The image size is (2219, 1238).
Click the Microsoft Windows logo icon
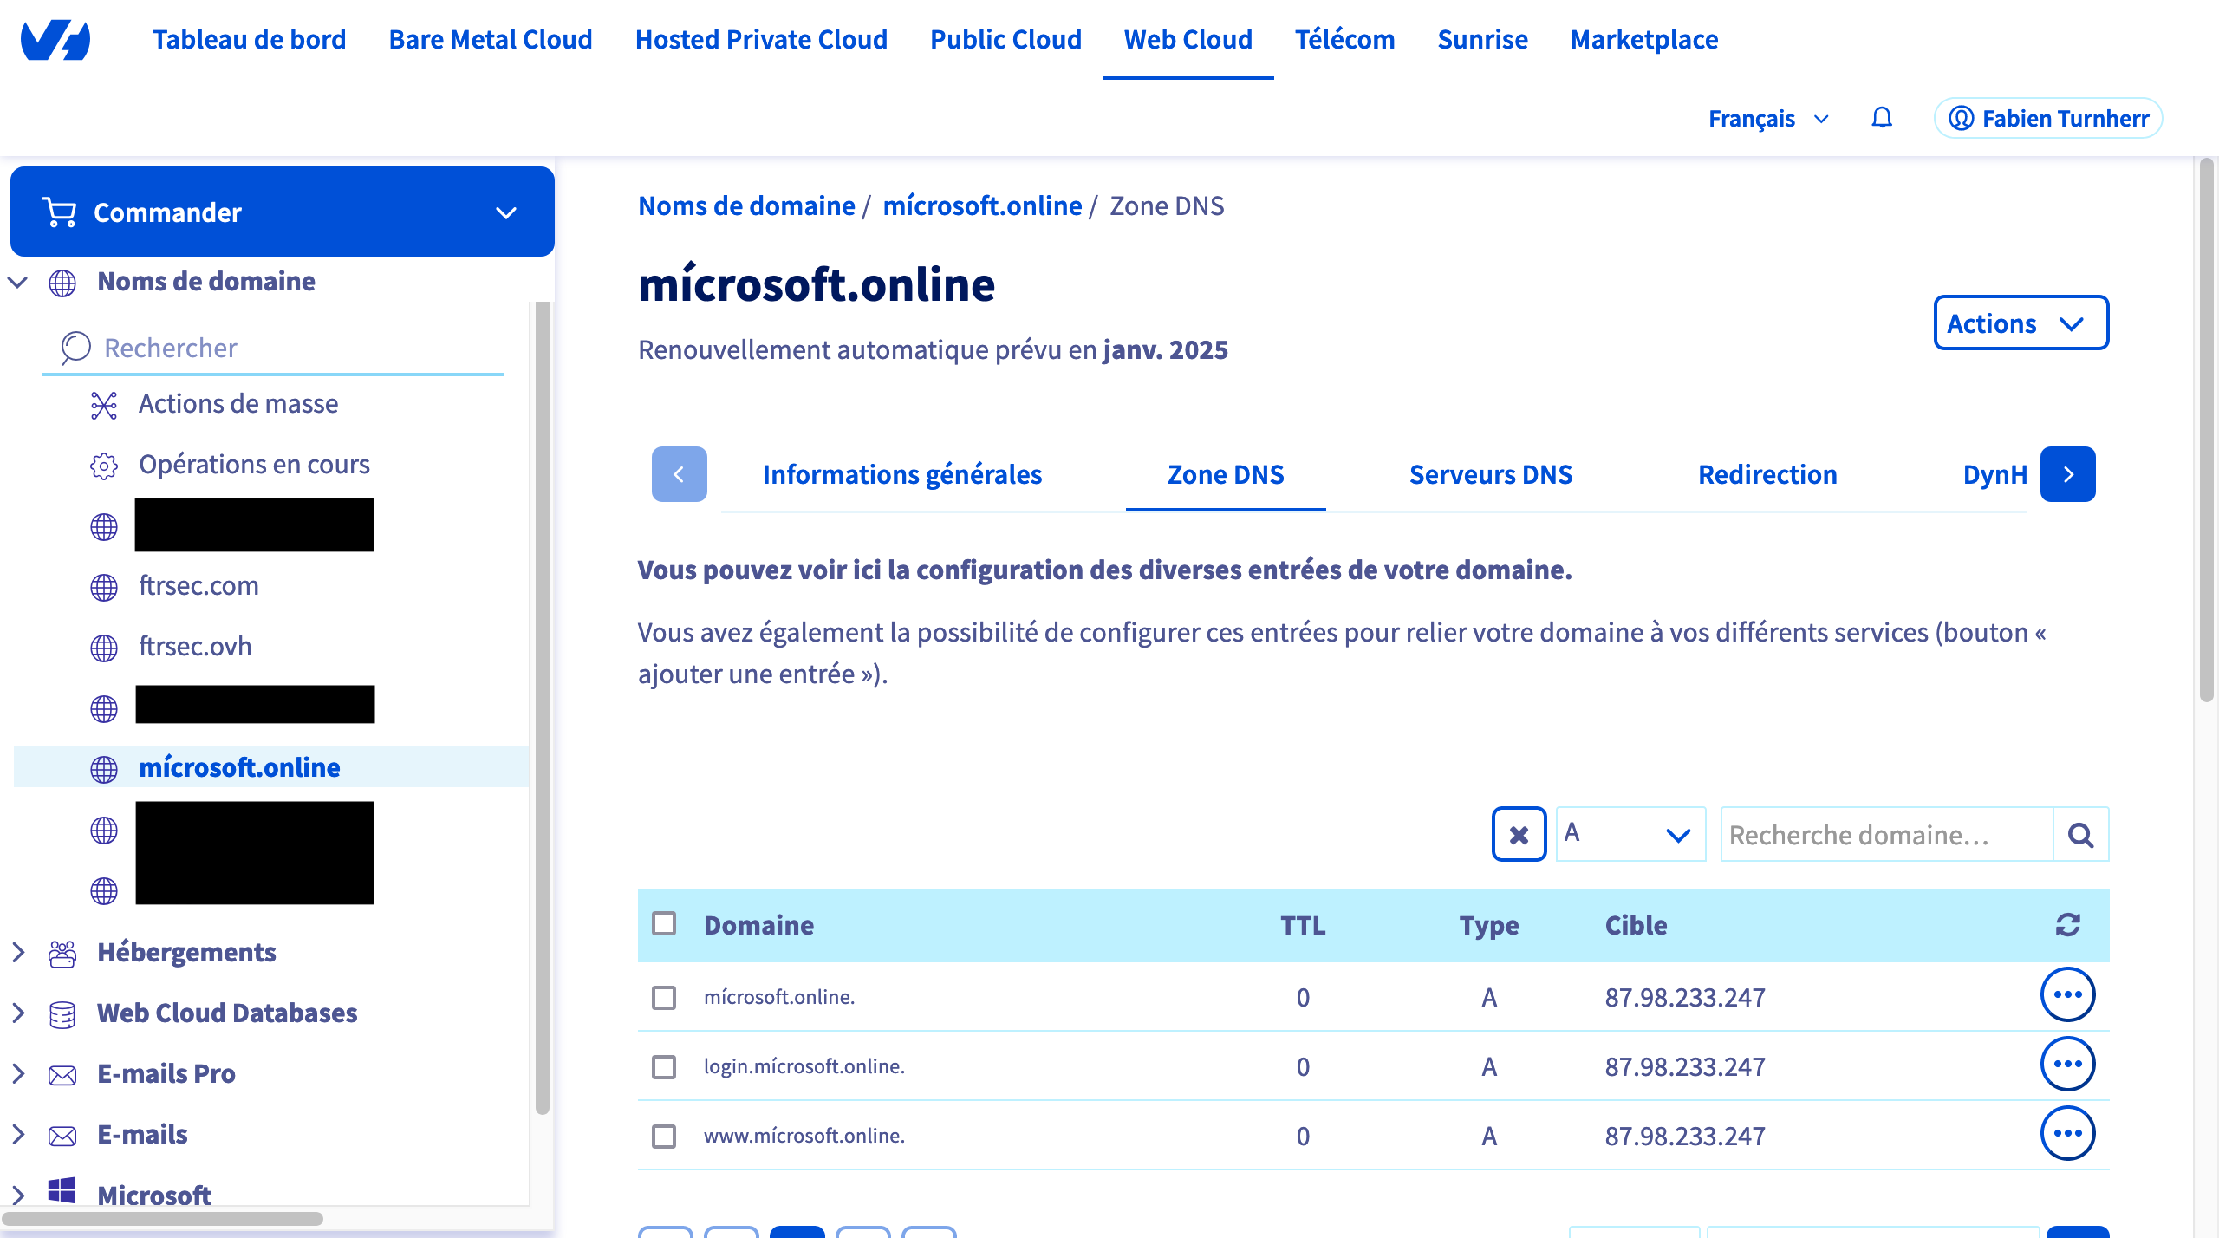(62, 1190)
